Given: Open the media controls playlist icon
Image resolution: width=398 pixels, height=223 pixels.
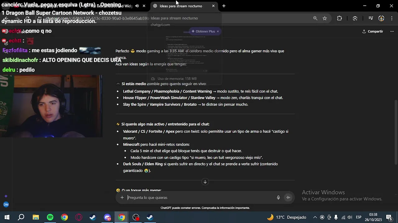Looking at the screenshot, I should pos(371,18).
